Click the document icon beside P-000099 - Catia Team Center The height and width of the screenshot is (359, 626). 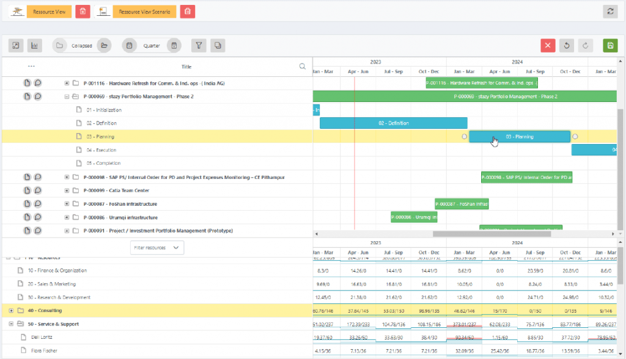coord(26,190)
